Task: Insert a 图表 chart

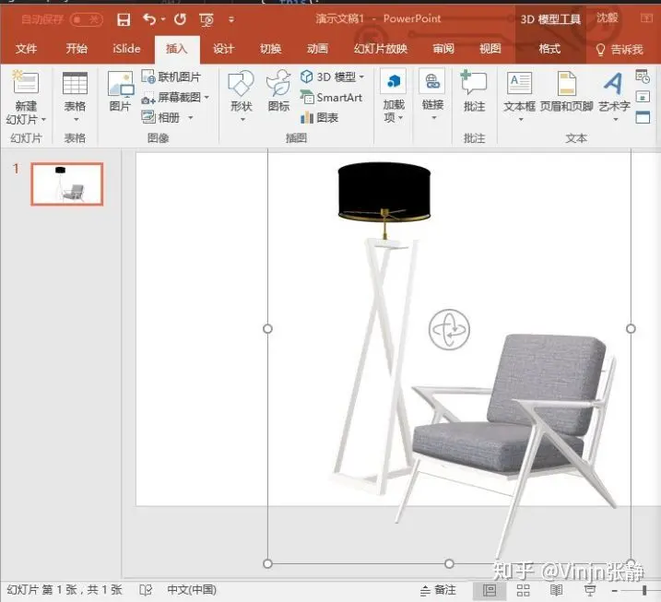Action: pos(319,118)
